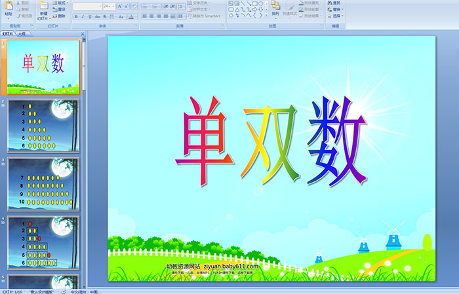The height and width of the screenshot is (294, 459).
Task: Select slide 3 thumbnail in panel
Action: [43, 184]
